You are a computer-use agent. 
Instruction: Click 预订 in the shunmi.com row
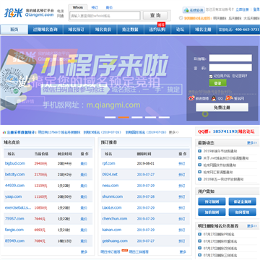click(x=182, y=196)
